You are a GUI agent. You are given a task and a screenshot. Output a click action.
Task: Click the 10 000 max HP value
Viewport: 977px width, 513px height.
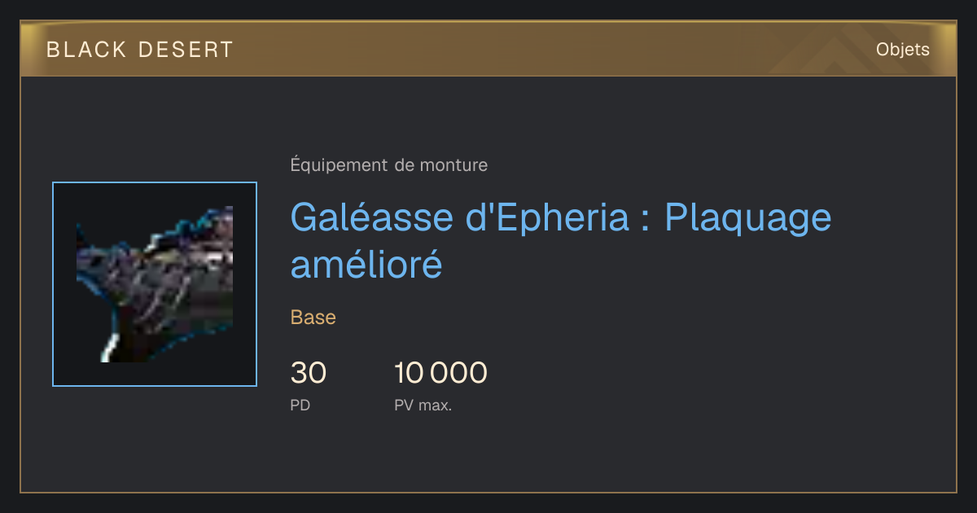(x=440, y=373)
